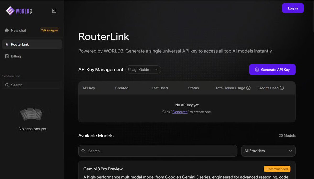
Task: Click the RouterLink R icon in sidebar
Action: click(x=7, y=44)
